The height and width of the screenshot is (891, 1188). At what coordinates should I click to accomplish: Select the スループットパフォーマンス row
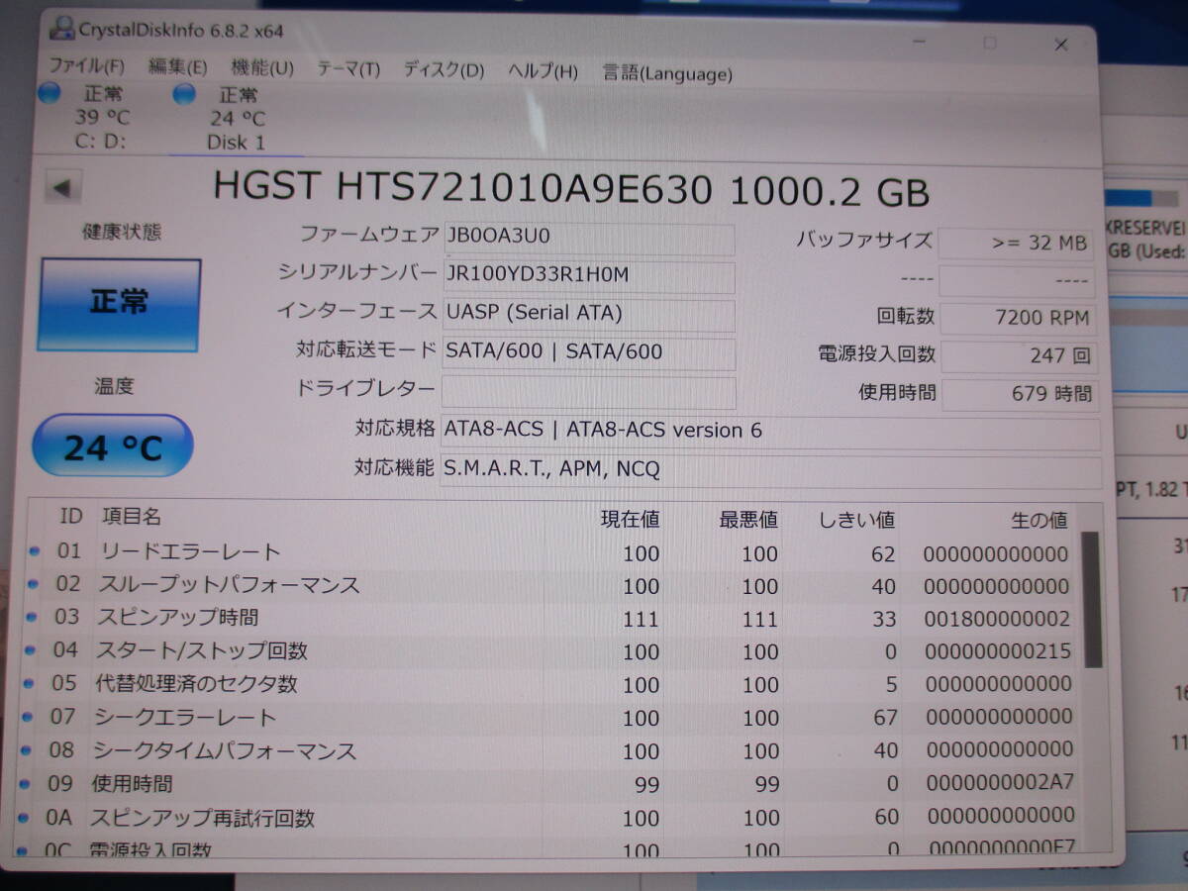[551, 585]
